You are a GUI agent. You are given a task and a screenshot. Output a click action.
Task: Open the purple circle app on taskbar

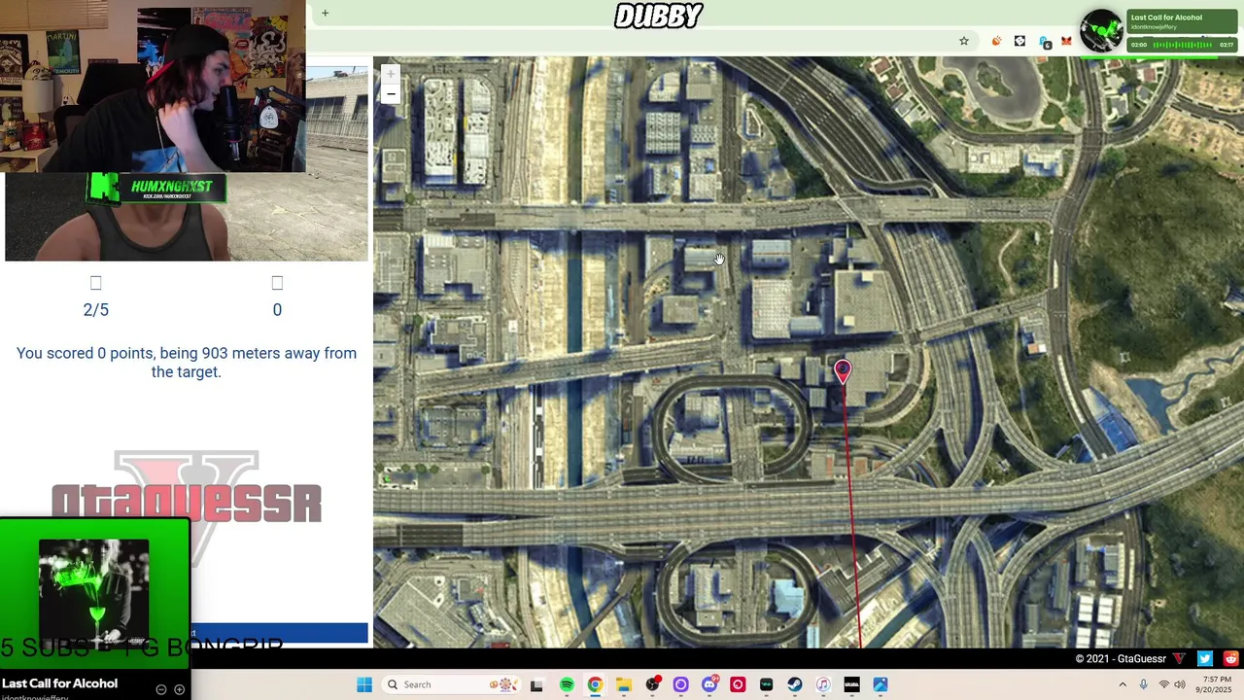(x=680, y=684)
